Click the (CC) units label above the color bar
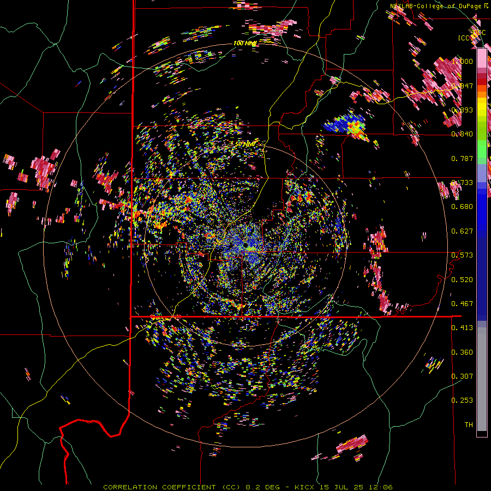This screenshot has height=491, width=491. point(466,38)
